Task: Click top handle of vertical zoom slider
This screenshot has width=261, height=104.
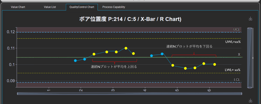Action: (250, 28)
